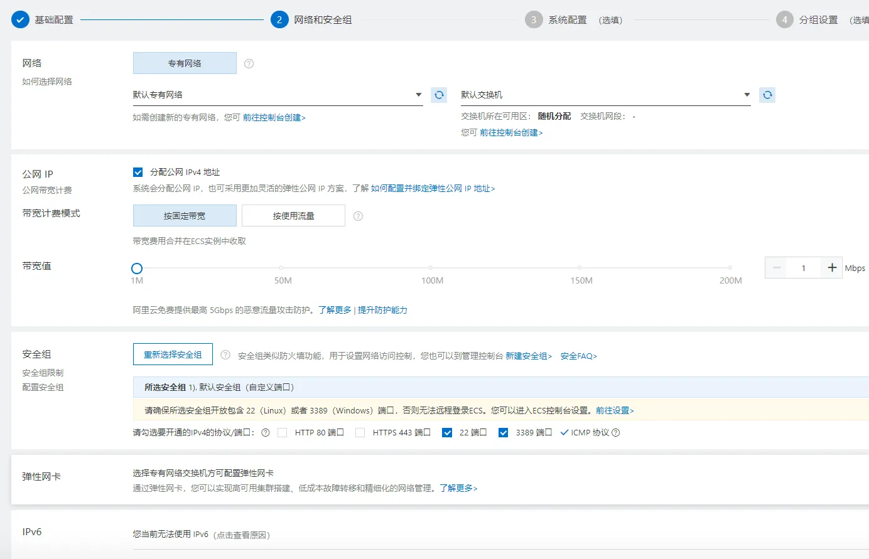The width and height of the screenshot is (869, 559).
Task: Open 了解更多 link under 弹性网卡
Action: (458, 488)
